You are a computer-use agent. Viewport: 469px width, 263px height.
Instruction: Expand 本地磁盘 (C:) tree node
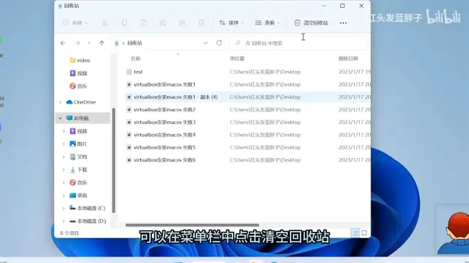pos(63,208)
